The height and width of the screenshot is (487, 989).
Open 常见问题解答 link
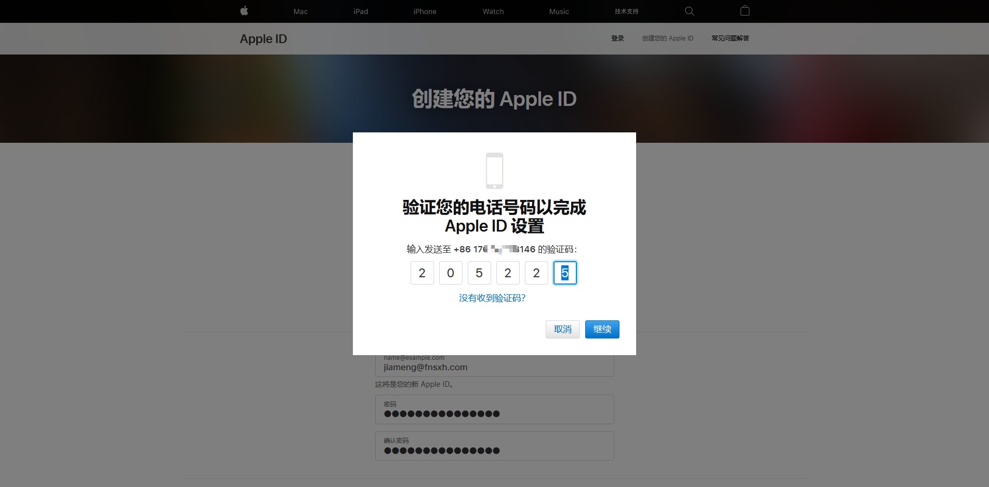click(730, 38)
